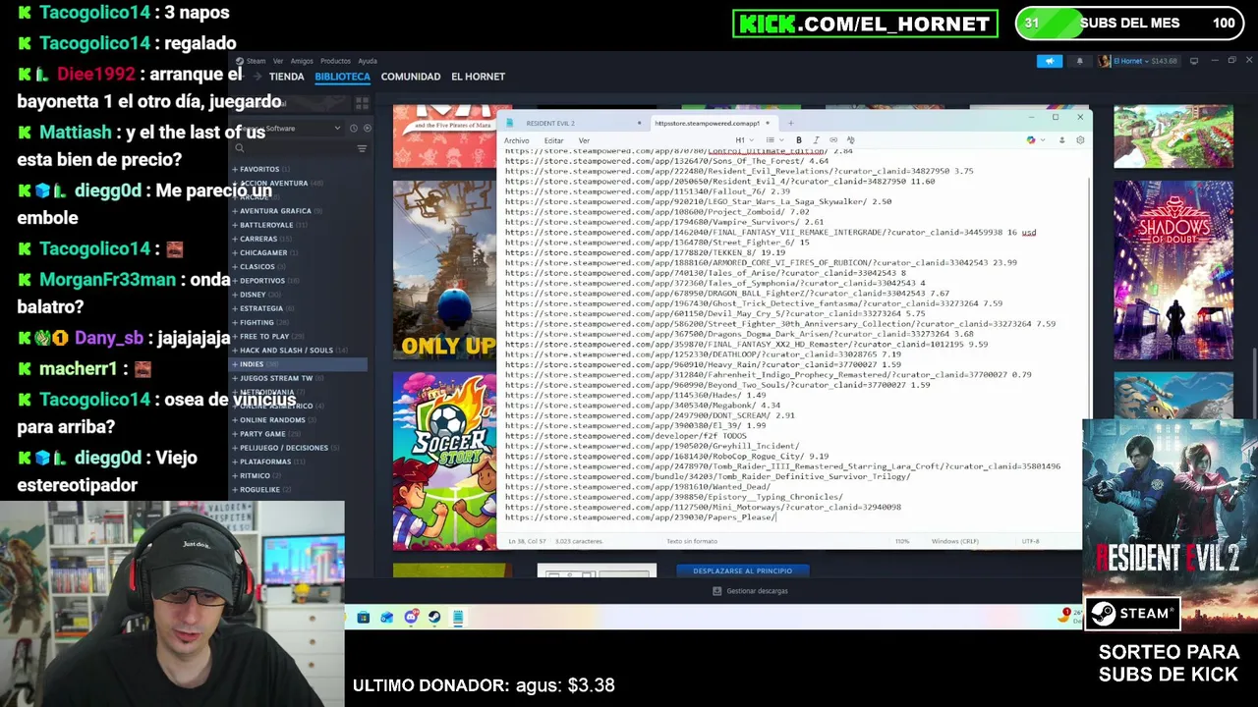Image resolution: width=1258 pixels, height=707 pixels.
Task: Go to BIBLIOTECA in Steam navigation
Action: (x=342, y=77)
